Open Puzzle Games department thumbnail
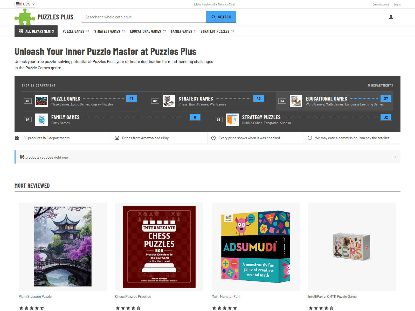Image resolution: width=415 pixels, height=311 pixels. coord(41,101)
